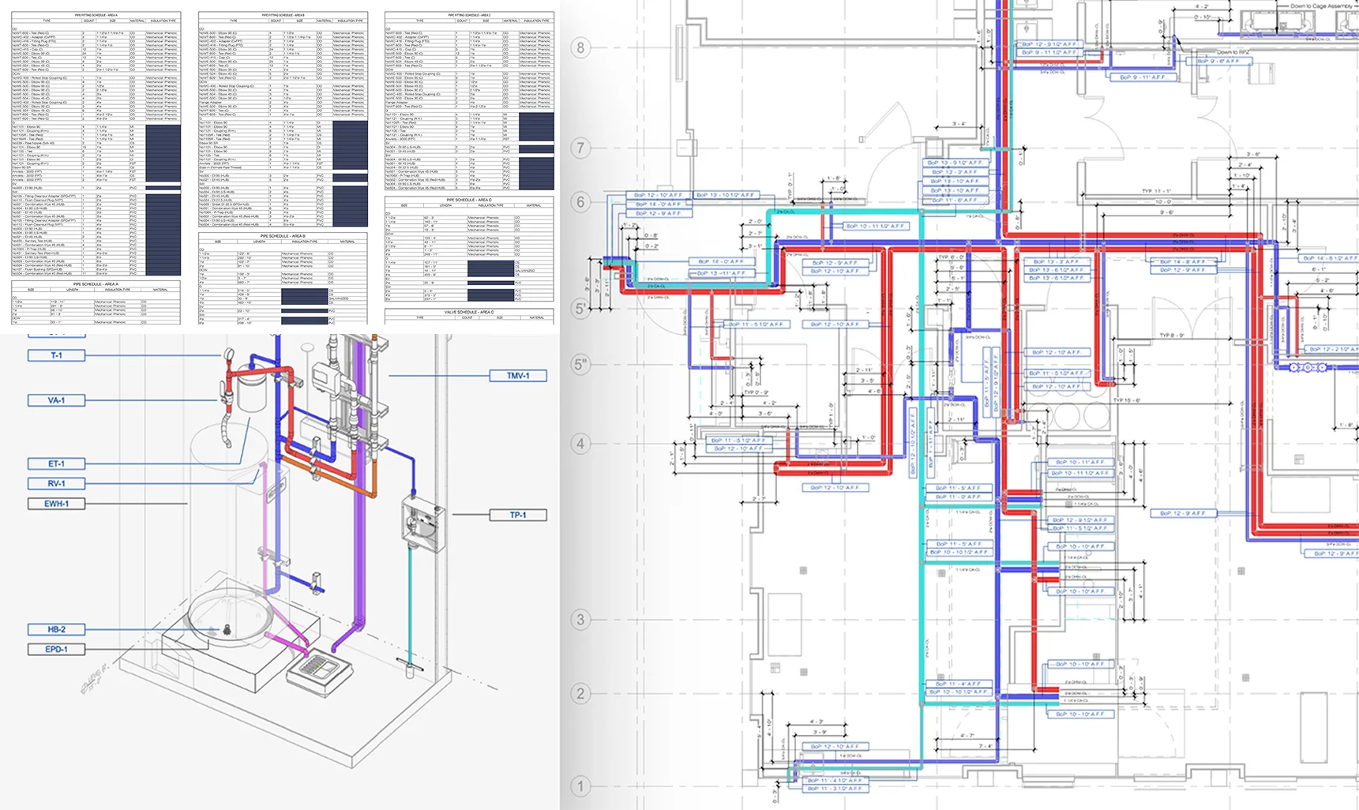The width and height of the screenshot is (1359, 810).
Task: Open Pipe Fitting Schedule - Area A title
Action: click(96, 15)
